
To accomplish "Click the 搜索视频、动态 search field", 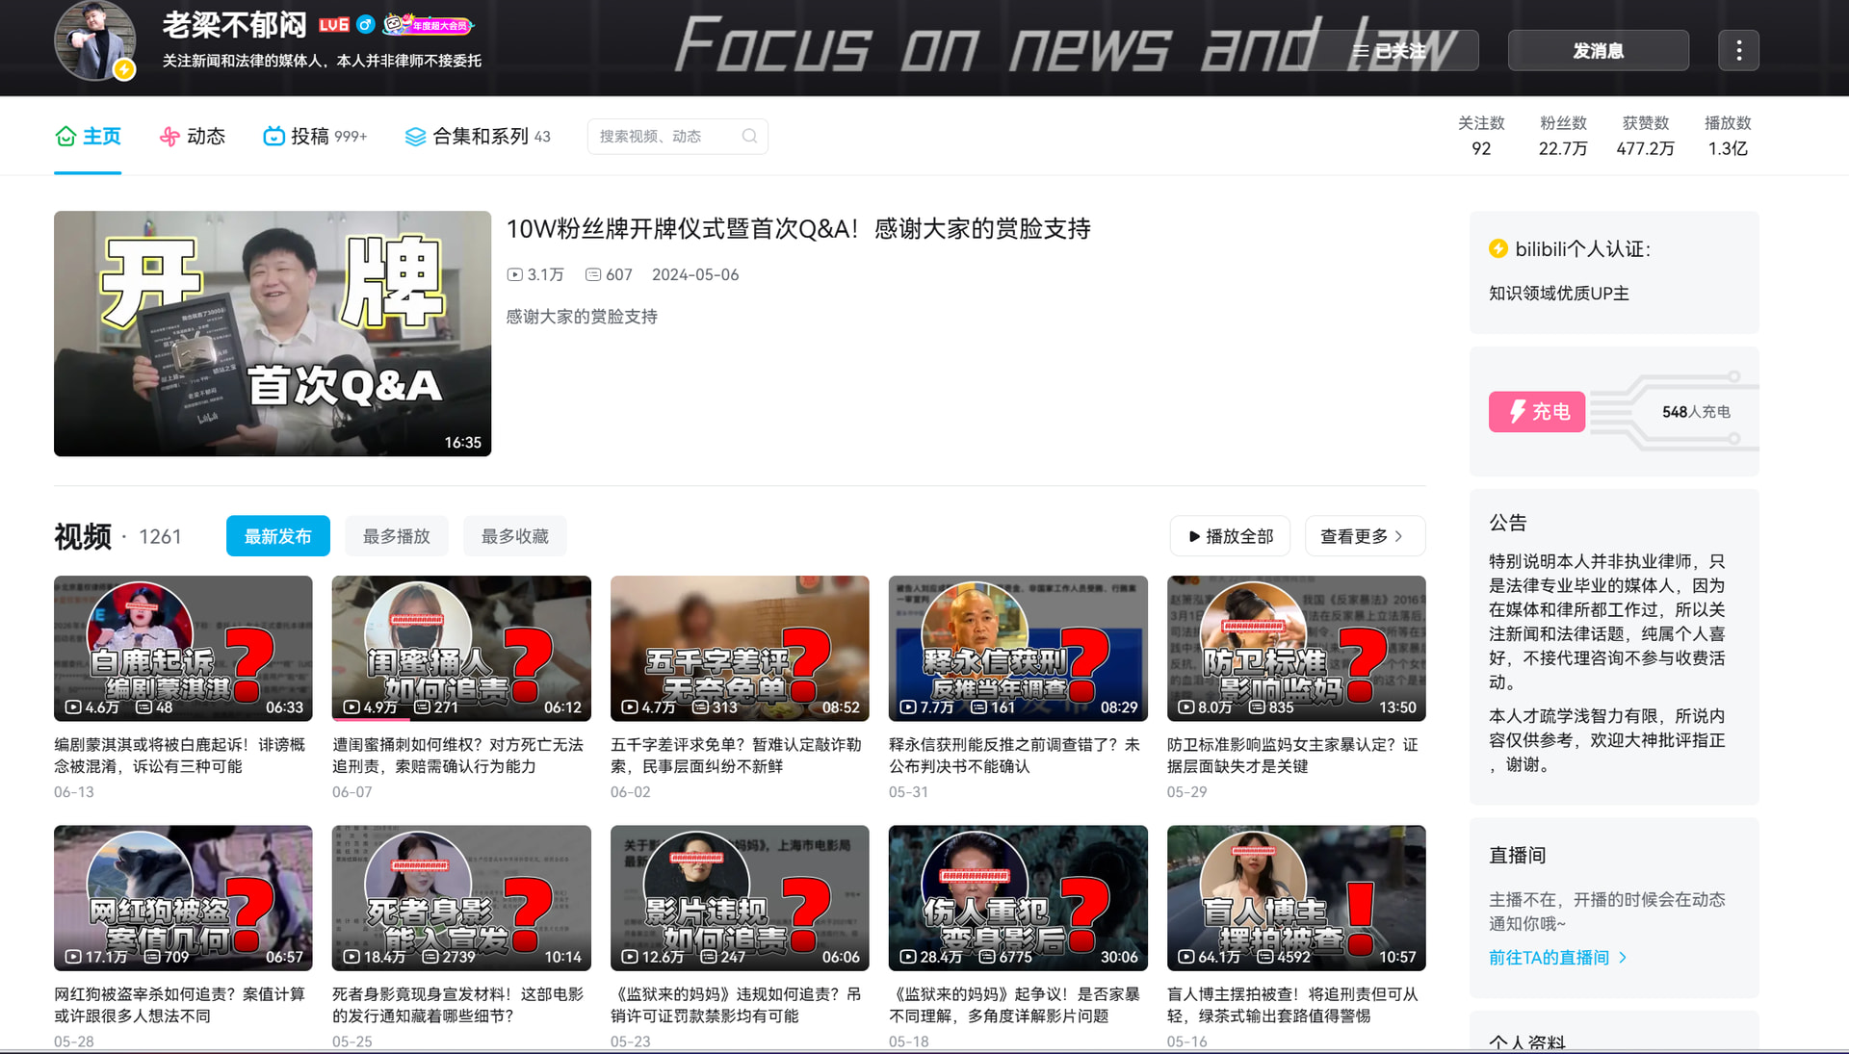I will 677,137.
